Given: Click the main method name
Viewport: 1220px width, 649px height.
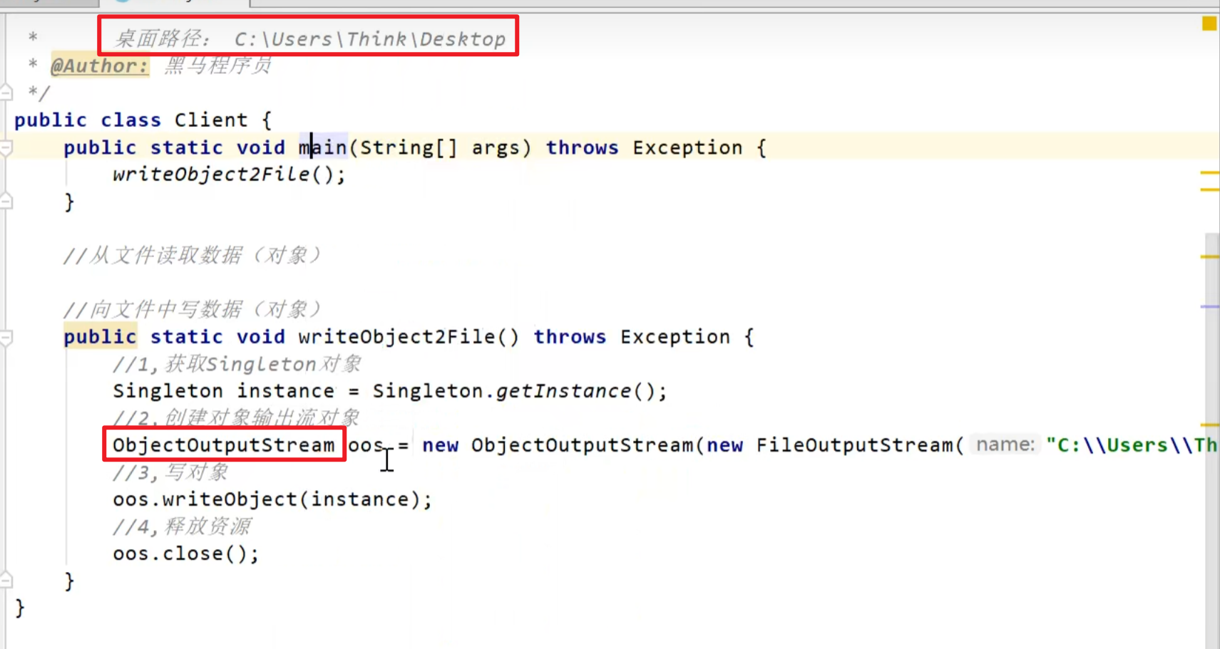Looking at the screenshot, I should tap(322, 147).
